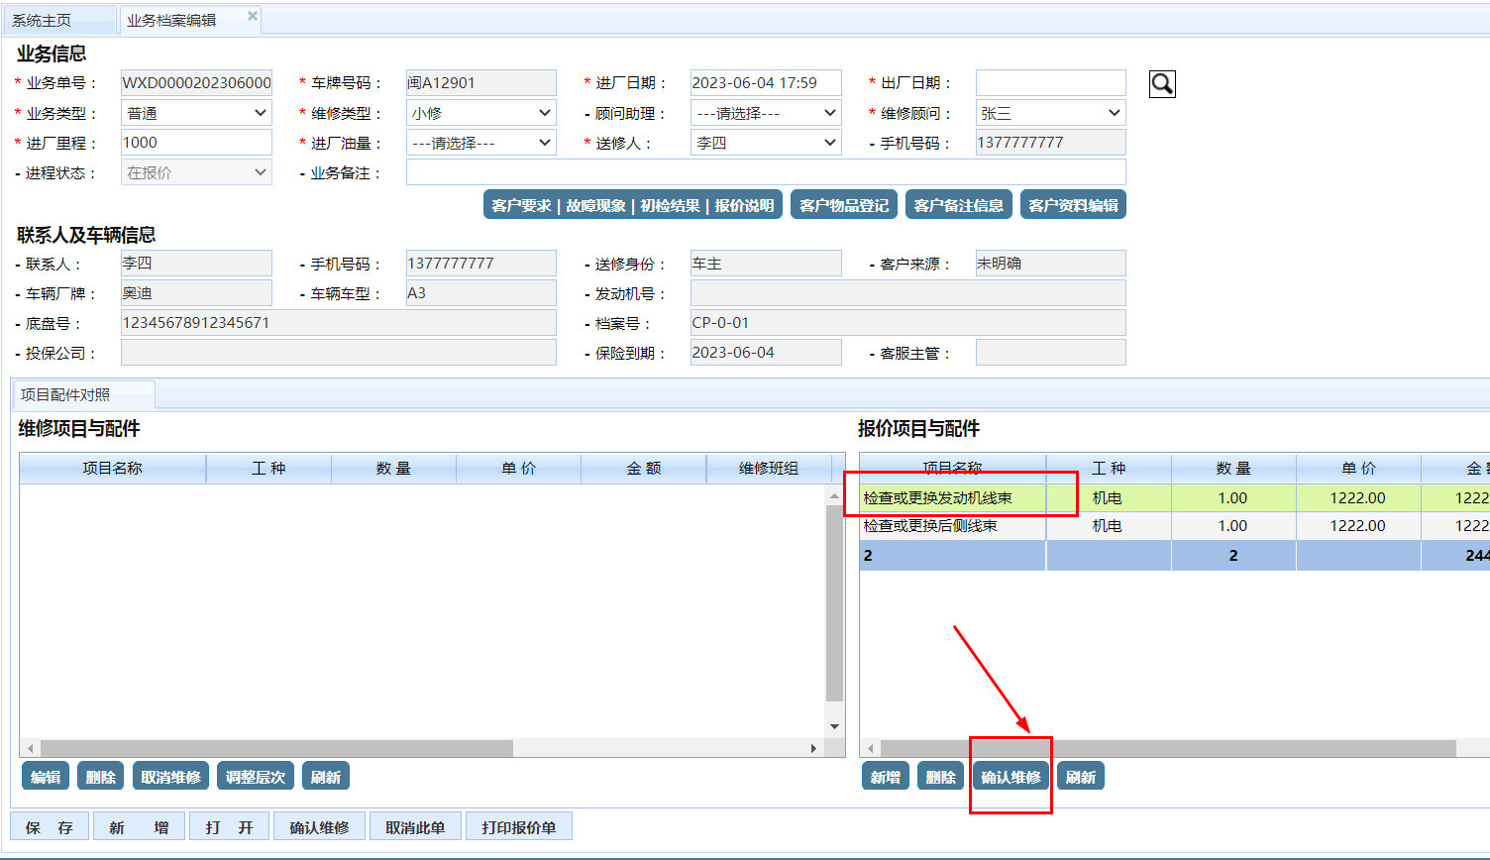Click 确认维修 under the 报价项目 table
Screen dimensions: 1490x860
tap(1011, 777)
